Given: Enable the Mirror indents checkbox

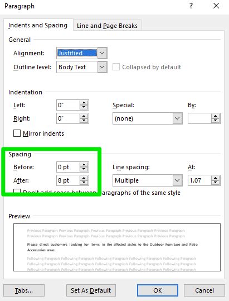Looking at the screenshot, I should pos(17,133).
